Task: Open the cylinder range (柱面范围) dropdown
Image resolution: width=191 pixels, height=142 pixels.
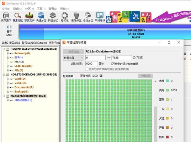Action: 74,58
